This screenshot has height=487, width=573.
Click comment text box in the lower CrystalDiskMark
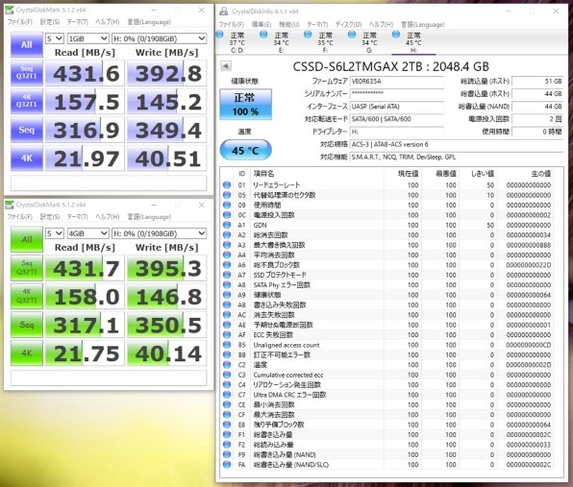tap(109, 377)
